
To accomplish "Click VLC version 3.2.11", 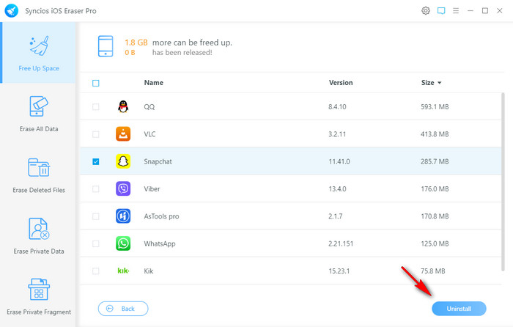I will (x=337, y=134).
